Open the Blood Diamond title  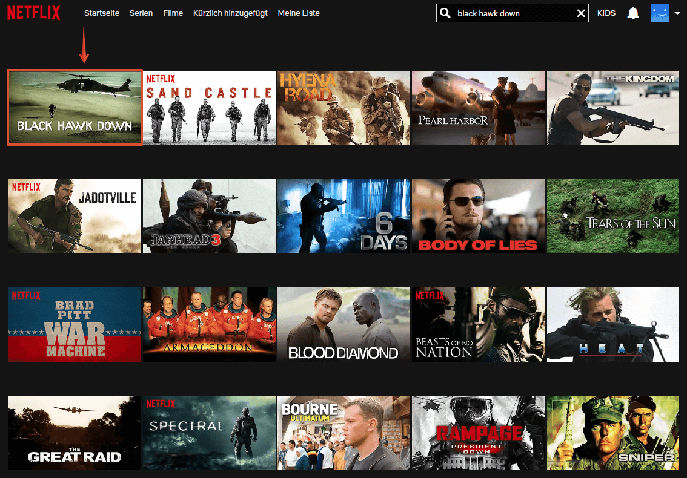click(343, 324)
